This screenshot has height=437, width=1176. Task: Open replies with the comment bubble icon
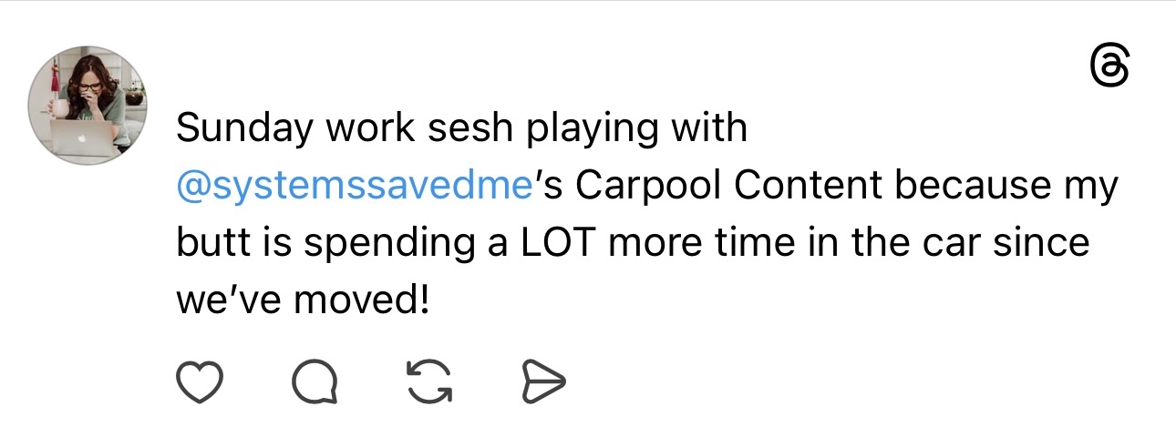coord(315,383)
